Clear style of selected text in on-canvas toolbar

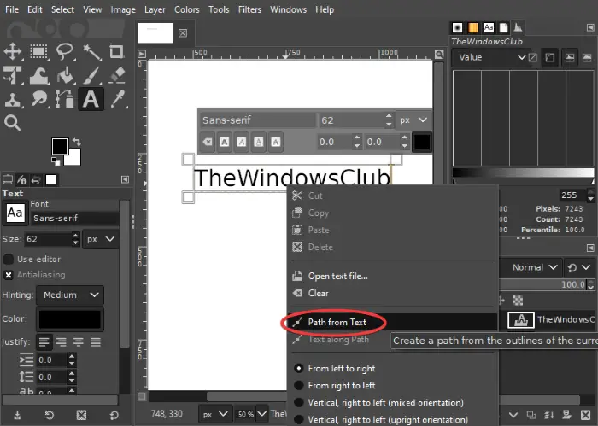[208, 142]
